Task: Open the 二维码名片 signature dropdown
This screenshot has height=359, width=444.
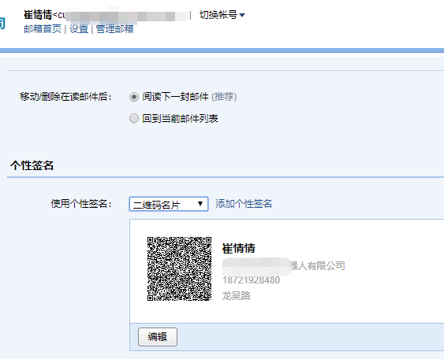Action: point(169,204)
